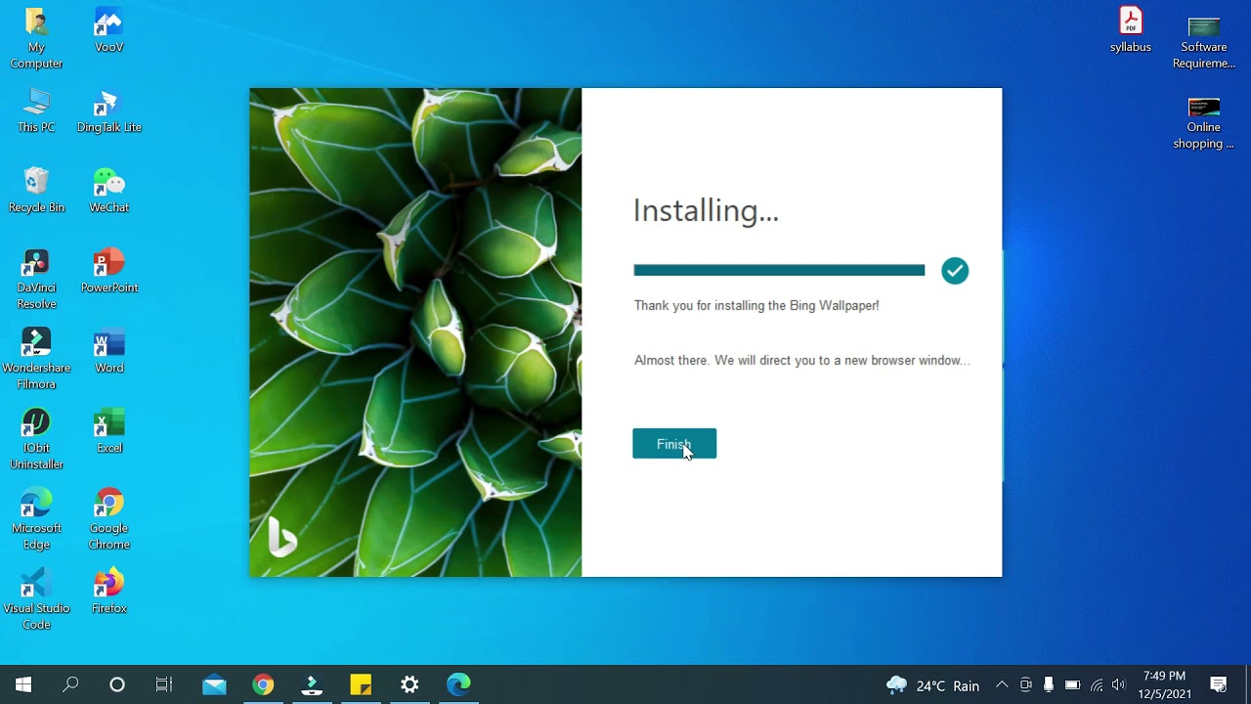Select Excel desktop icon
Viewport: 1251px width, 704px height.
click(109, 431)
